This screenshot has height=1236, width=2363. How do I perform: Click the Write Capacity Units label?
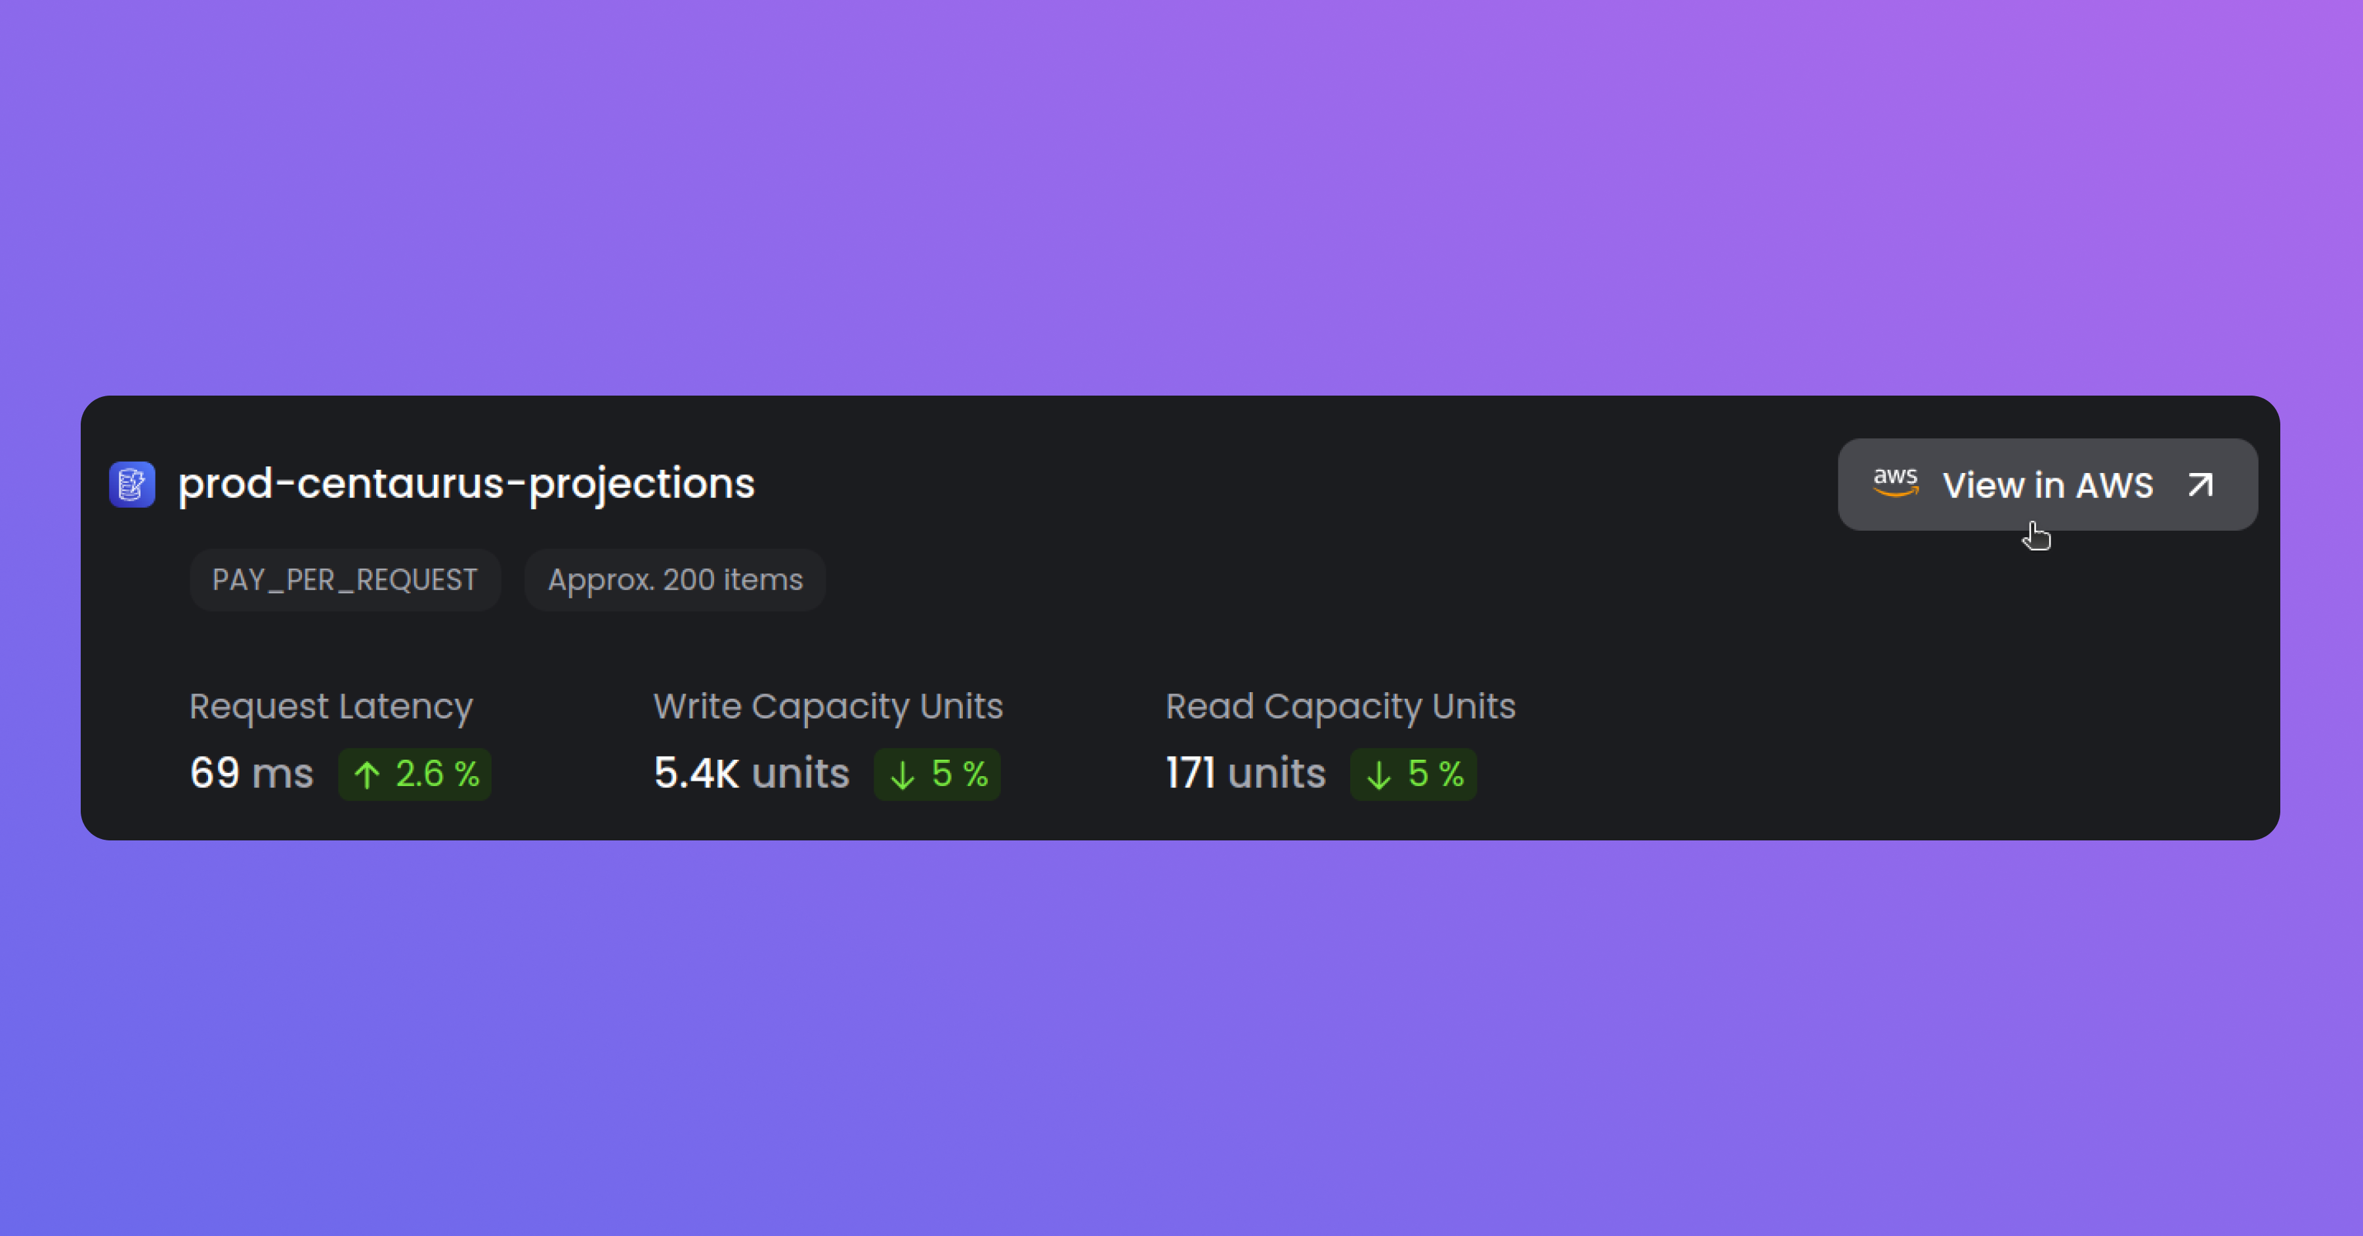point(828,707)
